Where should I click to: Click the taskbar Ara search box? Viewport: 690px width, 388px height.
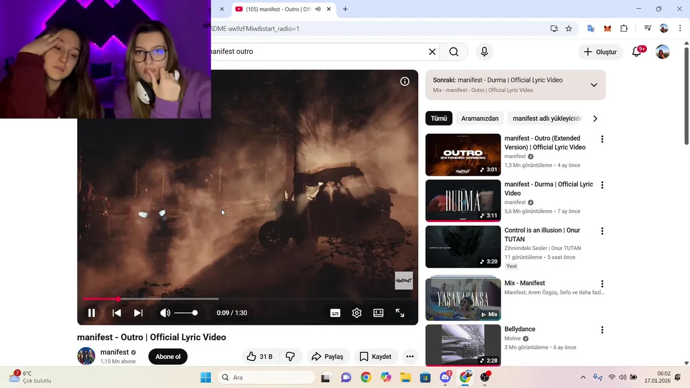point(266,377)
